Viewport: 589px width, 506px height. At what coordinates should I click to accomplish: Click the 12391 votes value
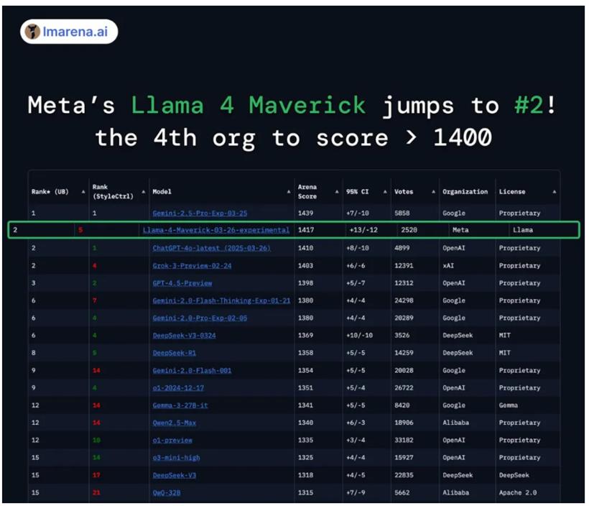click(404, 266)
